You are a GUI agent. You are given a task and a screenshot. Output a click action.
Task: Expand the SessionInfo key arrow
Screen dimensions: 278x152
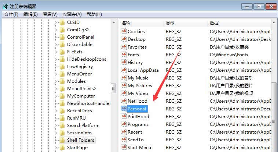pyautogui.click(x=56, y=133)
